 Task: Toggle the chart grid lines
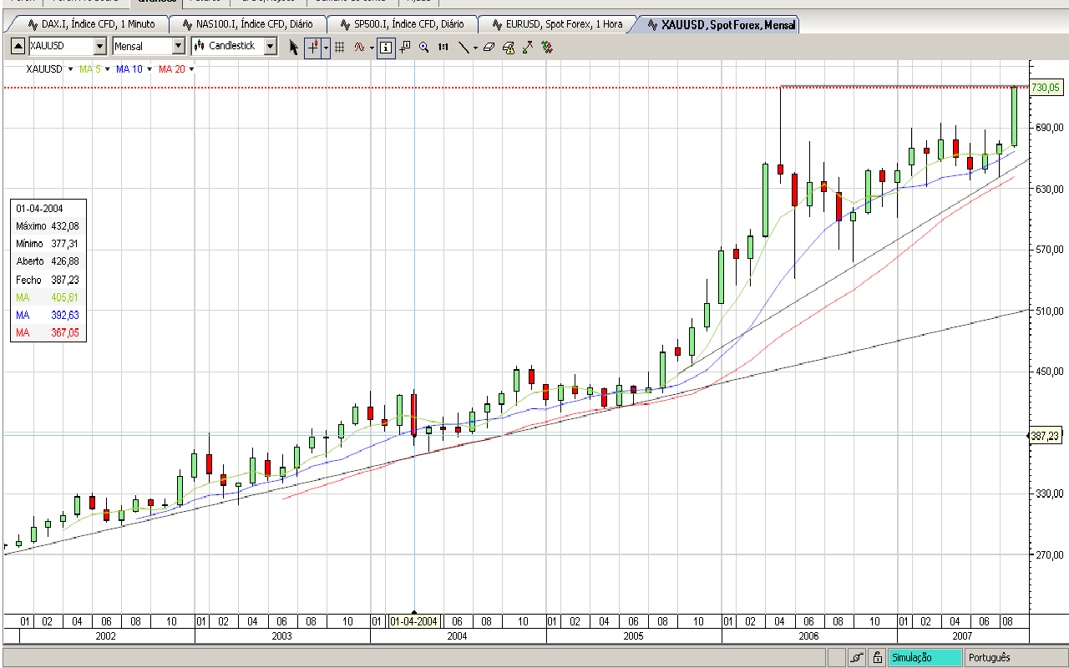(x=339, y=48)
